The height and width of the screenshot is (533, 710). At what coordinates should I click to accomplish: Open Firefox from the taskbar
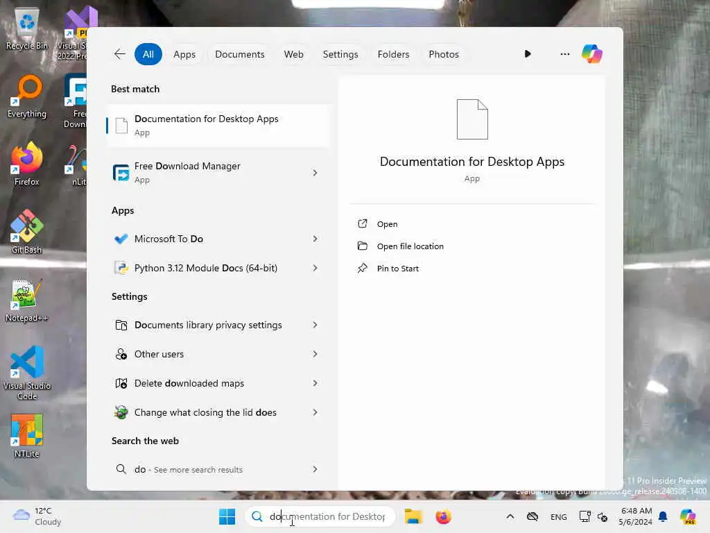(x=443, y=516)
